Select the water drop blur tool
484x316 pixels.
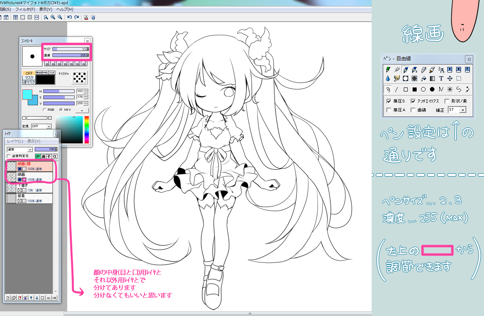point(388,78)
